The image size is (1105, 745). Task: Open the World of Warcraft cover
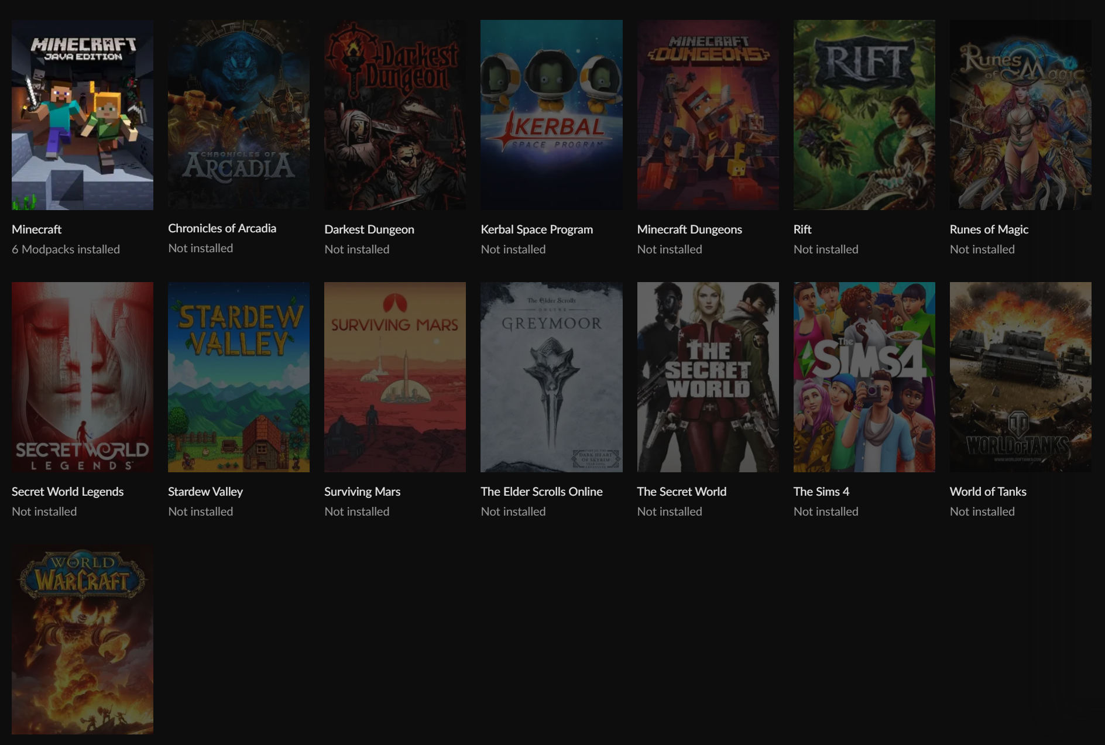(83, 639)
